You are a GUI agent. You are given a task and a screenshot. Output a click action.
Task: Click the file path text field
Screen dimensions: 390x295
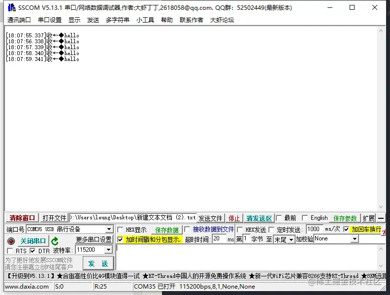(133, 218)
